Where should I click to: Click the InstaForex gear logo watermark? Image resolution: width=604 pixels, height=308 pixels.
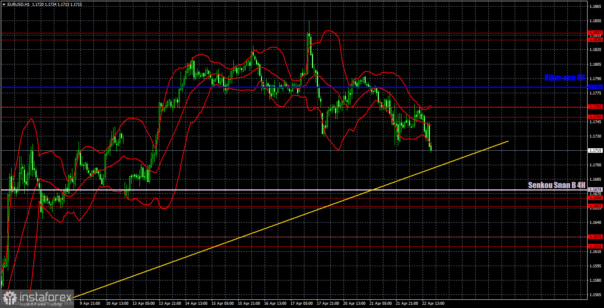[x=9, y=295]
